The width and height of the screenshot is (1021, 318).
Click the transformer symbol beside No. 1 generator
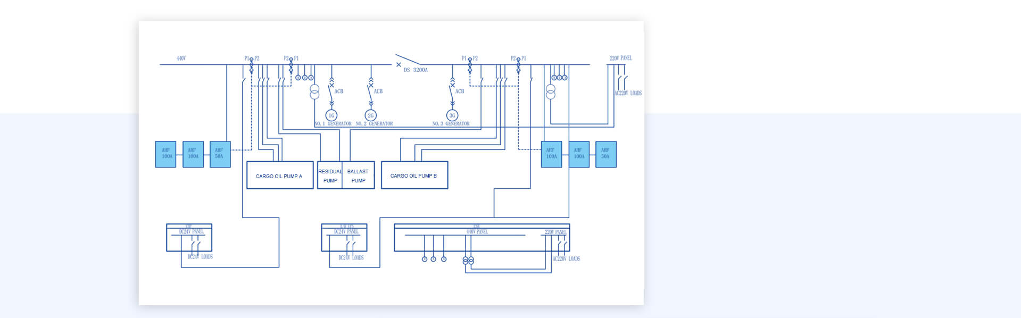[314, 92]
